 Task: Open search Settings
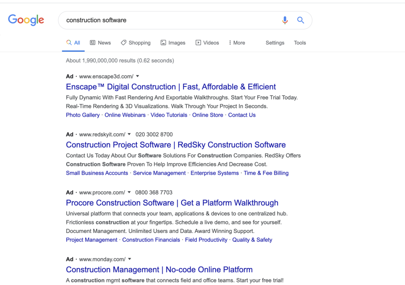[275, 43]
